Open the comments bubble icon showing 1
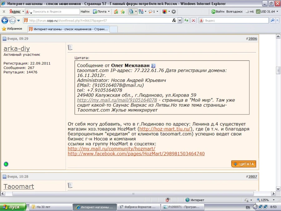This screenshot has height=211, width=281. (152, 12)
